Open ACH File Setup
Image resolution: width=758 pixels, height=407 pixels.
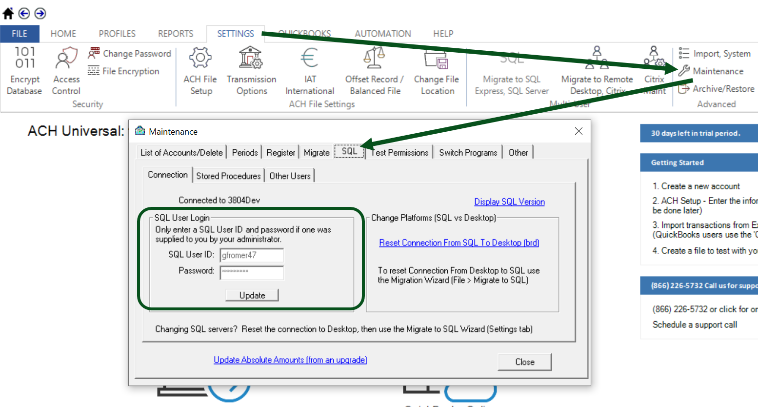(x=200, y=71)
